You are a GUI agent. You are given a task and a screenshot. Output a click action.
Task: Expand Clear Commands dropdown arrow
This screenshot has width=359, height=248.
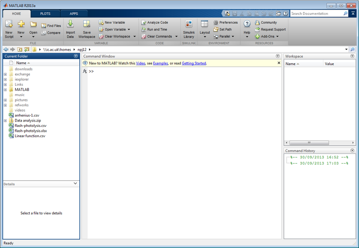176,36
